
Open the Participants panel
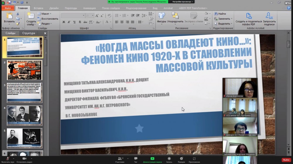click(x=120, y=158)
